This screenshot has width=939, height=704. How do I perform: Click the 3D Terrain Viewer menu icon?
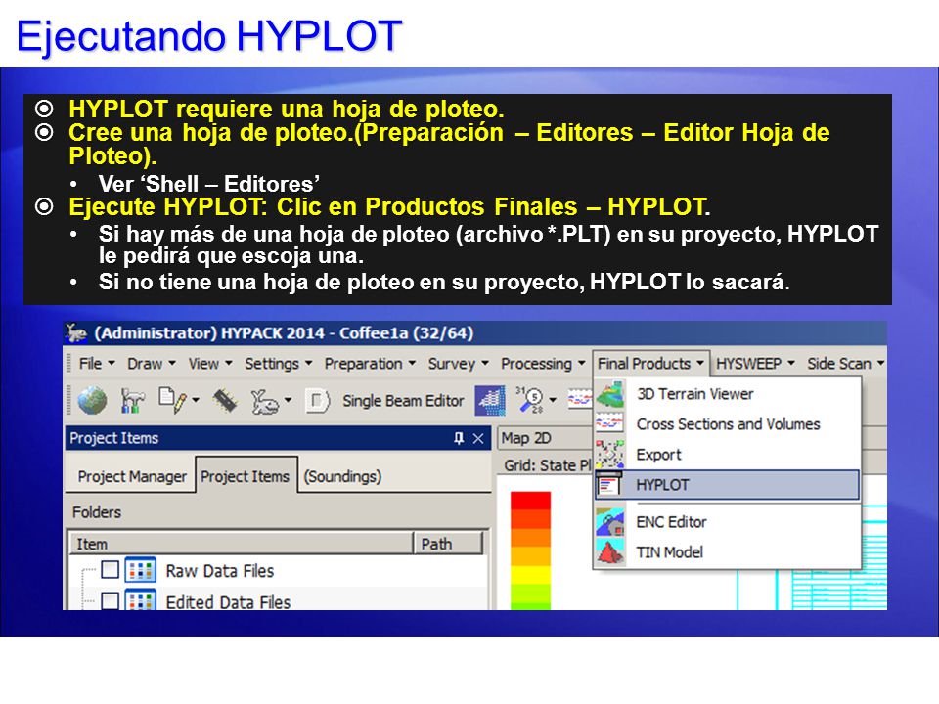tap(609, 394)
